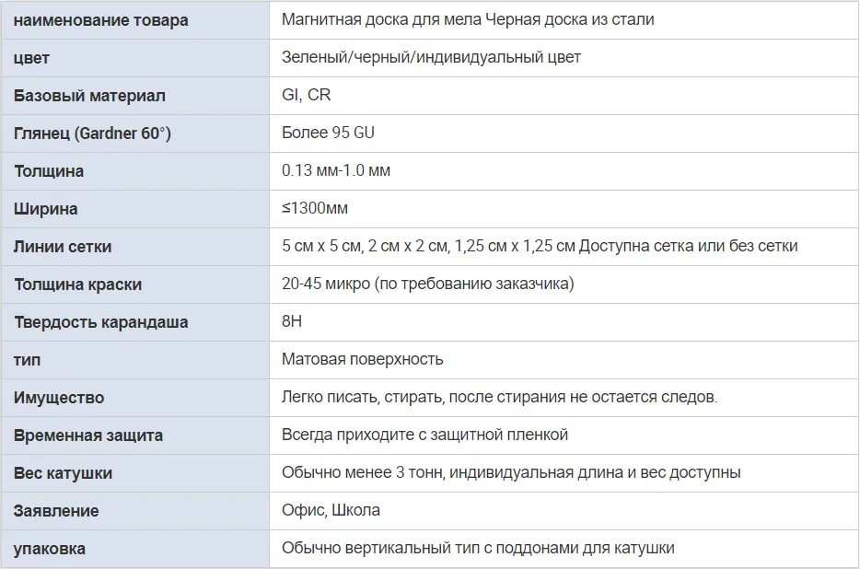Click the '8H' pencil hardness value
This screenshot has height=569, width=860.
(x=292, y=321)
